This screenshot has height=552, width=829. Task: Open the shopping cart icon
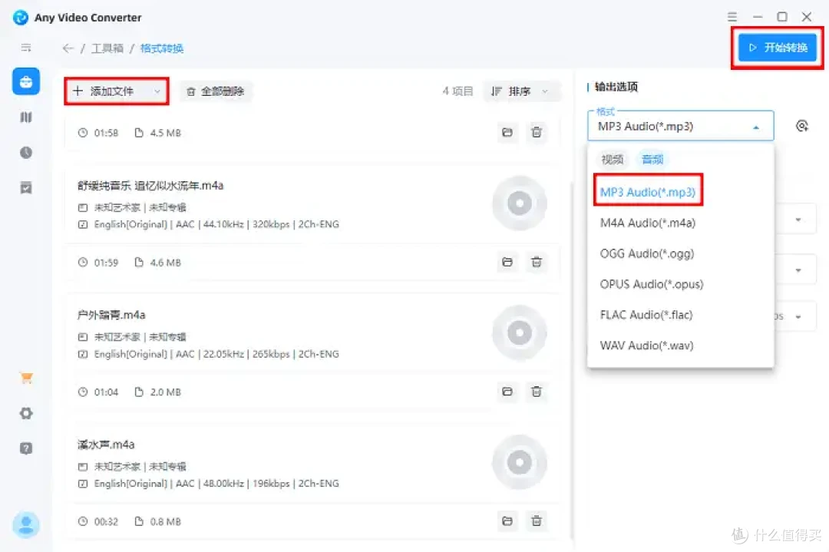click(26, 378)
